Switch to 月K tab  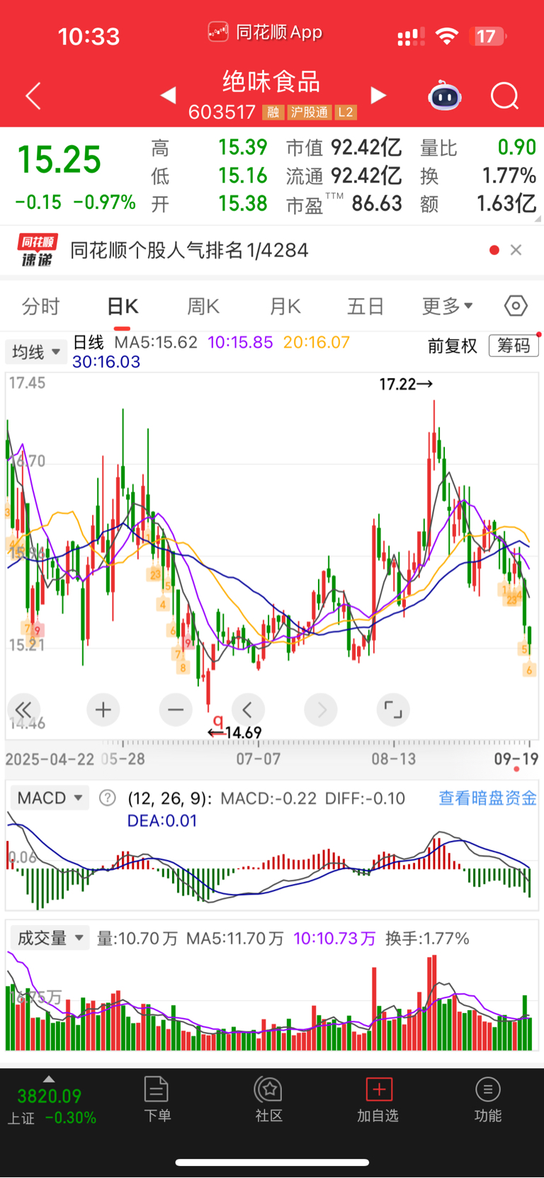(285, 307)
